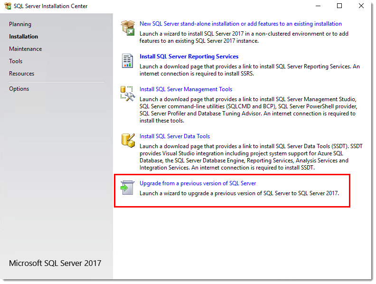Viewport: 376px width, 284px height.
Task: Click the 'SQL Server Profiler and Database Tuning Advisor' line
Action: [x=247, y=114]
